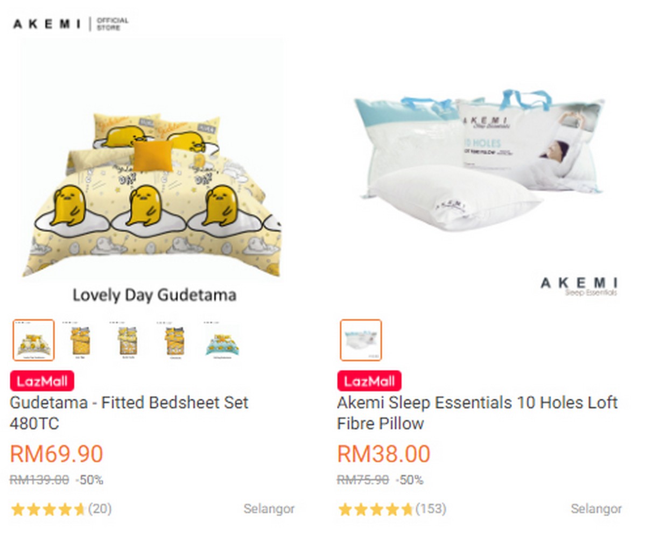Open the AKEMI Official Store logo
Screen dimensions: 646x535
click(71, 24)
